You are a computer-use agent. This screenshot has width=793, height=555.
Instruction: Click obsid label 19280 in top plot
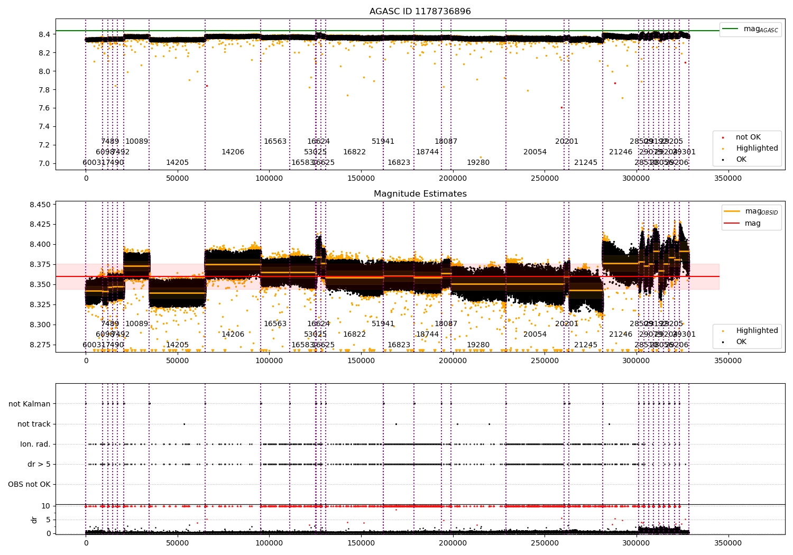(x=478, y=163)
